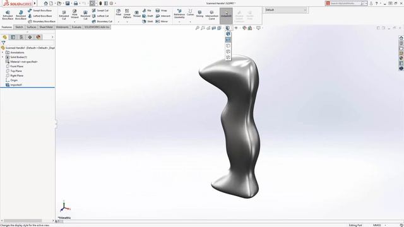
Task: Select the Mirror tool
Action: pos(162,21)
